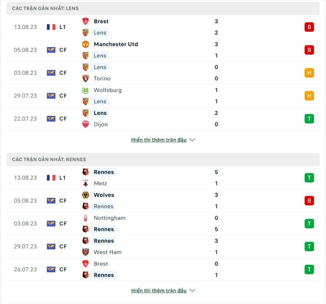Select the Manchester Utd team name
The height and width of the screenshot is (304, 326).
(116, 44)
